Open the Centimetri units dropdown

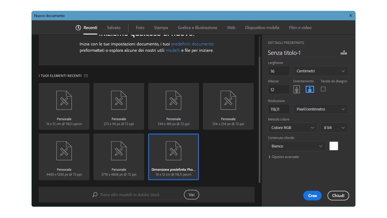pos(320,71)
